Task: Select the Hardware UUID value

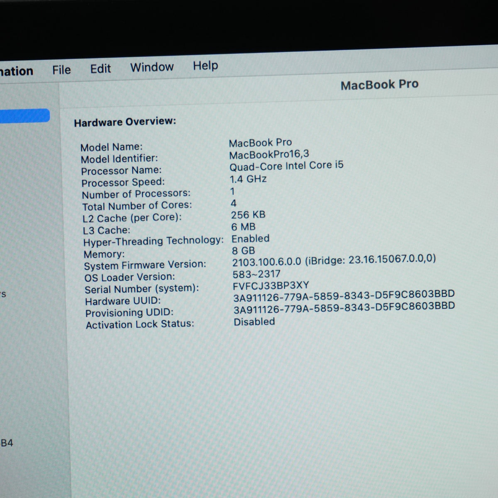Action: tap(344, 296)
